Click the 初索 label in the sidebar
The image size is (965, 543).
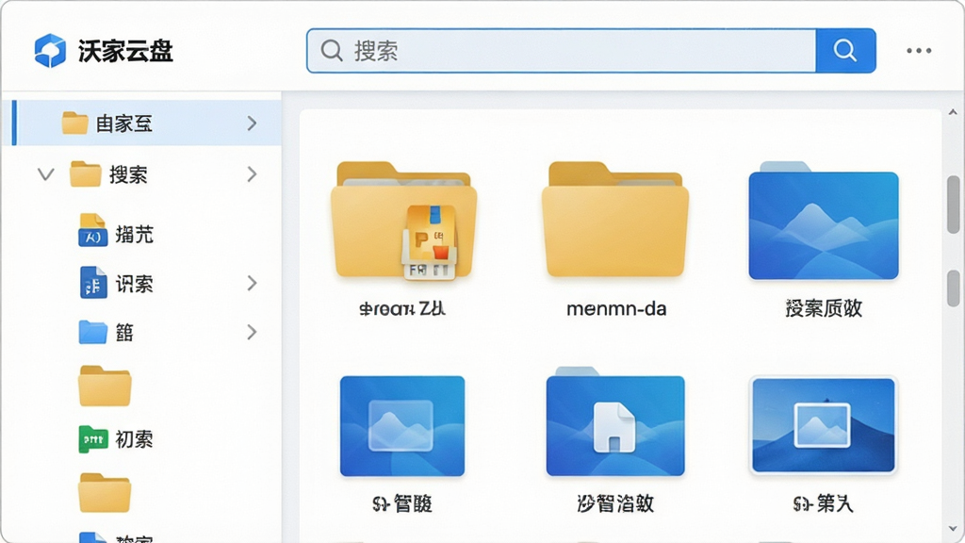[134, 439]
